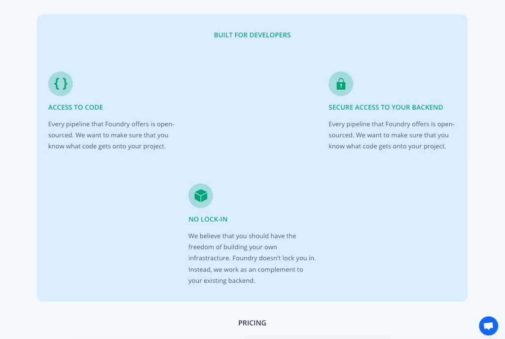Click the BUILT FOR DEVELOPERS heading
This screenshot has width=505, height=339.
pyautogui.click(x=252, y=35)
